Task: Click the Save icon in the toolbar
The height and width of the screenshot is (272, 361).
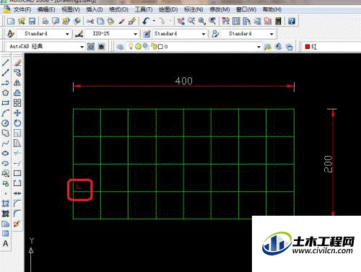Action: coord(32,21)
